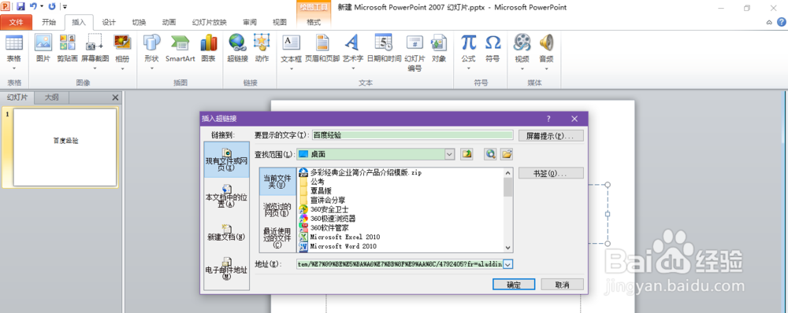Viewport: 788px width, 313px height.
Task: Show 浏览过的网页 browsed pages list
Action: tap(277, 209)
